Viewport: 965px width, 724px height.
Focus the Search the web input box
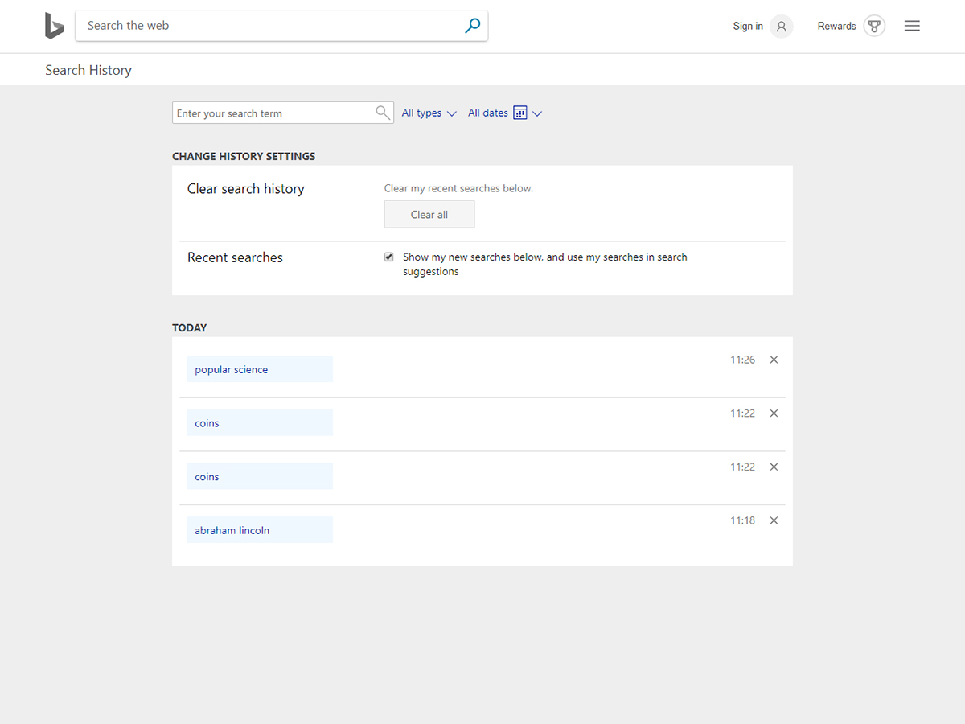coord(269,26)
